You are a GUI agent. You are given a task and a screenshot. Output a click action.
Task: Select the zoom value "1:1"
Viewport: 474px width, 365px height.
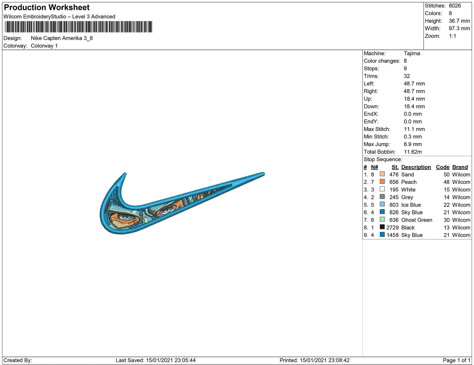[x=452, y=36]
